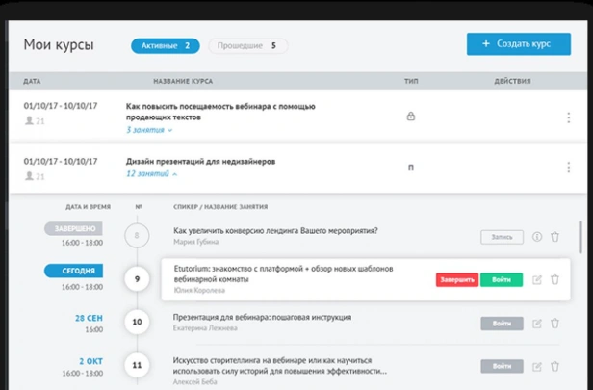Collapse the '12 занятий' lessons list

[152, 174]
